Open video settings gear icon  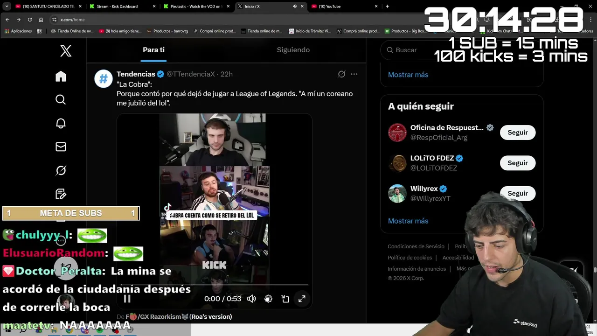tap(268, 299)
